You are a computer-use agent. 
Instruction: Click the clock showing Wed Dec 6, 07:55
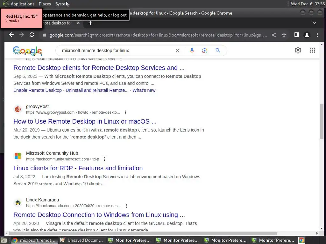pyautogui.click(x=308, y=4)
